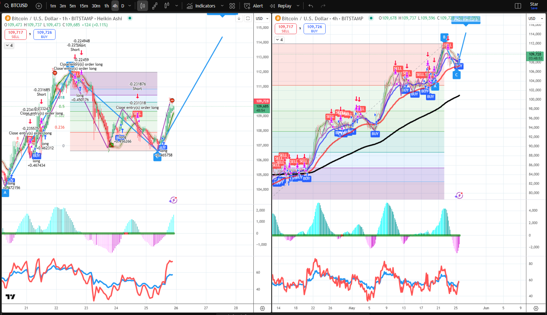Expand the indicator legend on 1h chart

9,46
